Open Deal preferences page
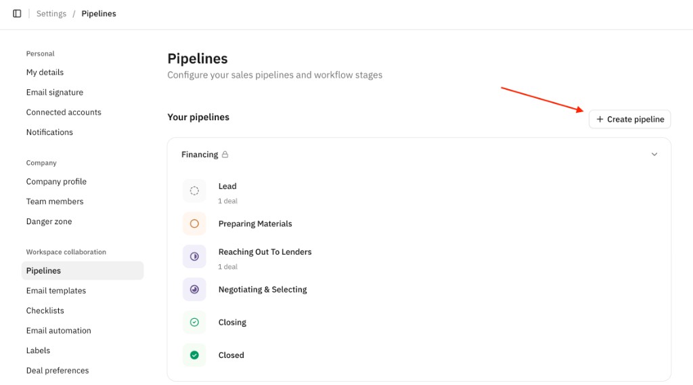The height and width of the screenshot is (385, 693). tap(58, 370)
